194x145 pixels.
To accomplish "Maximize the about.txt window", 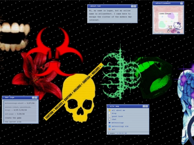I will coord(135,6).
